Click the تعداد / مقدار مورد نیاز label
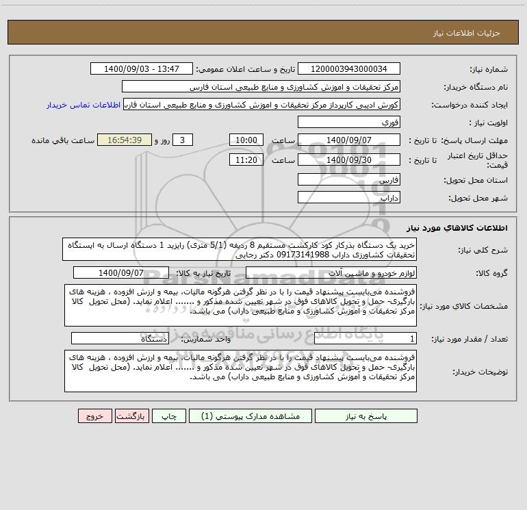This screenshot has height=510, width=527. [x=470, y=339]
